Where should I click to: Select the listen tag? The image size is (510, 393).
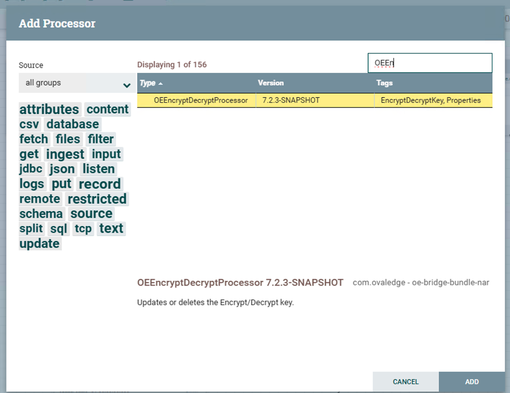click(98, 169)
